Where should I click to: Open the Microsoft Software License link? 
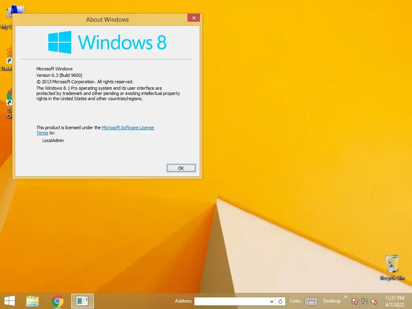[128, 128]
